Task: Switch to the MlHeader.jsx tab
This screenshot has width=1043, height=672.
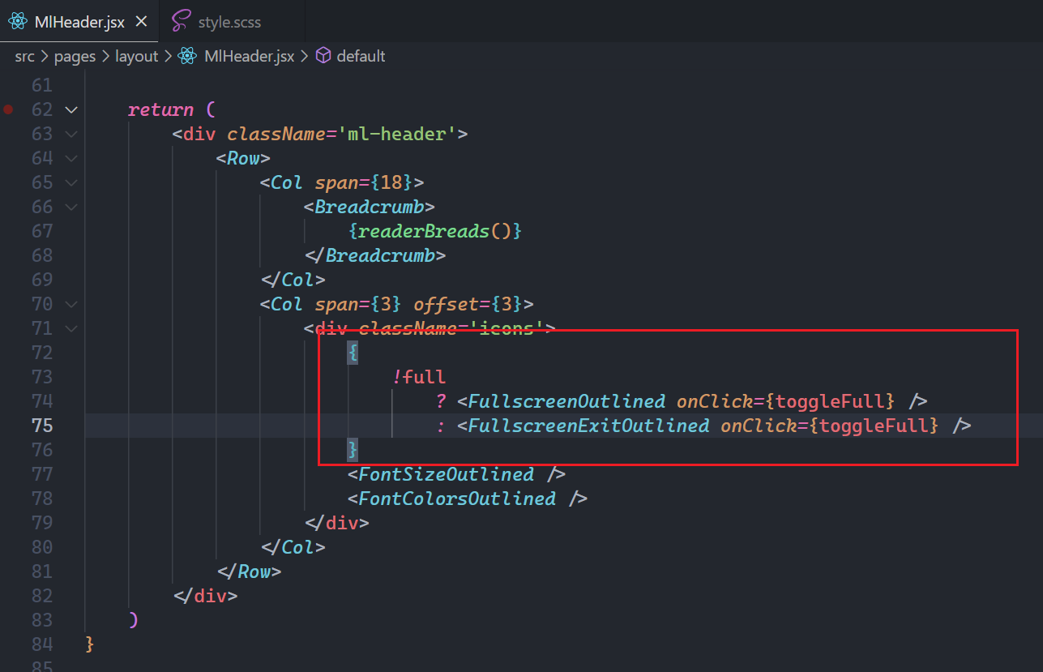Action: coord(79,22)
